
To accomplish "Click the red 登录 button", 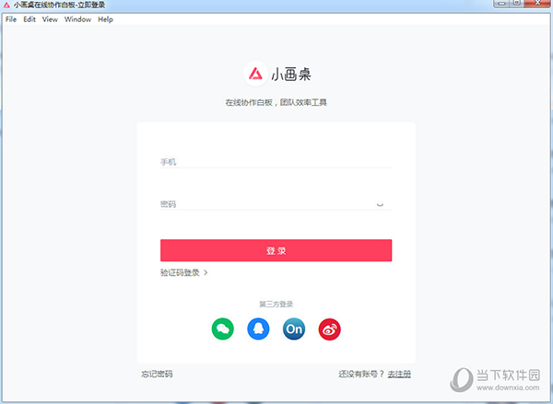I will 276,250.
